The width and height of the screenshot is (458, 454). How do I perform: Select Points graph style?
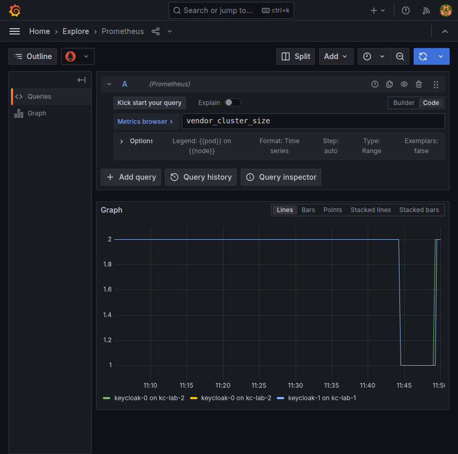(x=332, y=210)
